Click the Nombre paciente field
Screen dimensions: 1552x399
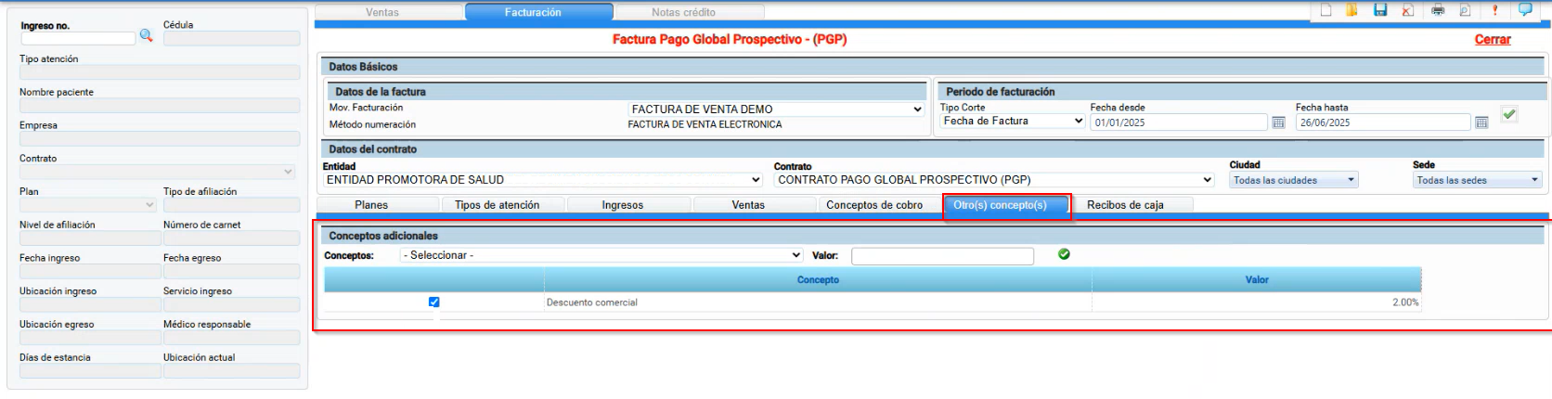pos(160,106)
